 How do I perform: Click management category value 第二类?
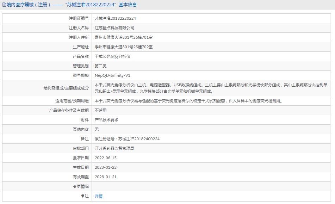click(x=100, y=66)
